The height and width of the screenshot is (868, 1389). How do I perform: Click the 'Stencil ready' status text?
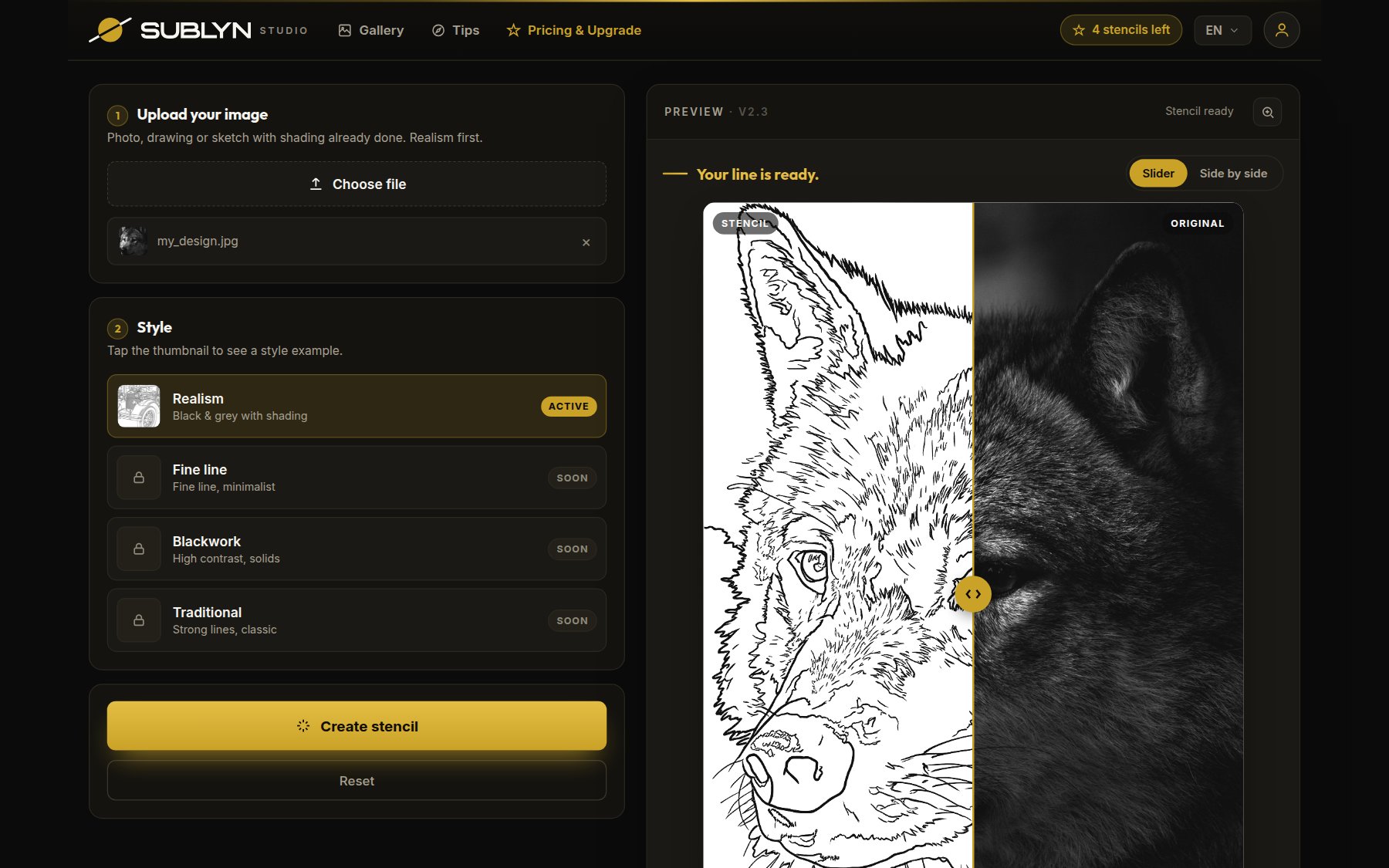pyautogui.click(x=1199, y=111)
